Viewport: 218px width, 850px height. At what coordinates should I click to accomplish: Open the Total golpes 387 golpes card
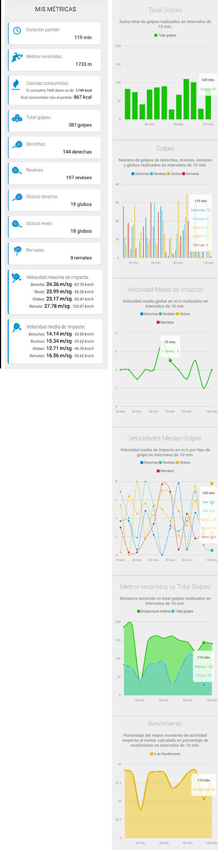pos(55,121)
